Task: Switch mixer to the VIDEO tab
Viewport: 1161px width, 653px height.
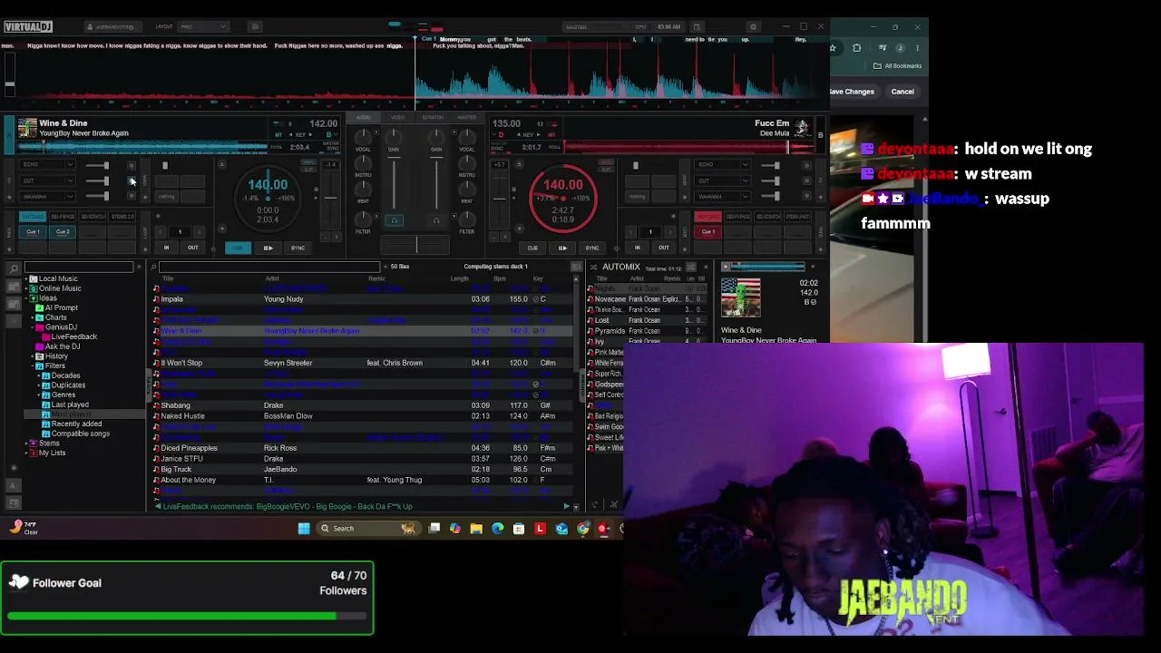Action: tap(397, 117)
